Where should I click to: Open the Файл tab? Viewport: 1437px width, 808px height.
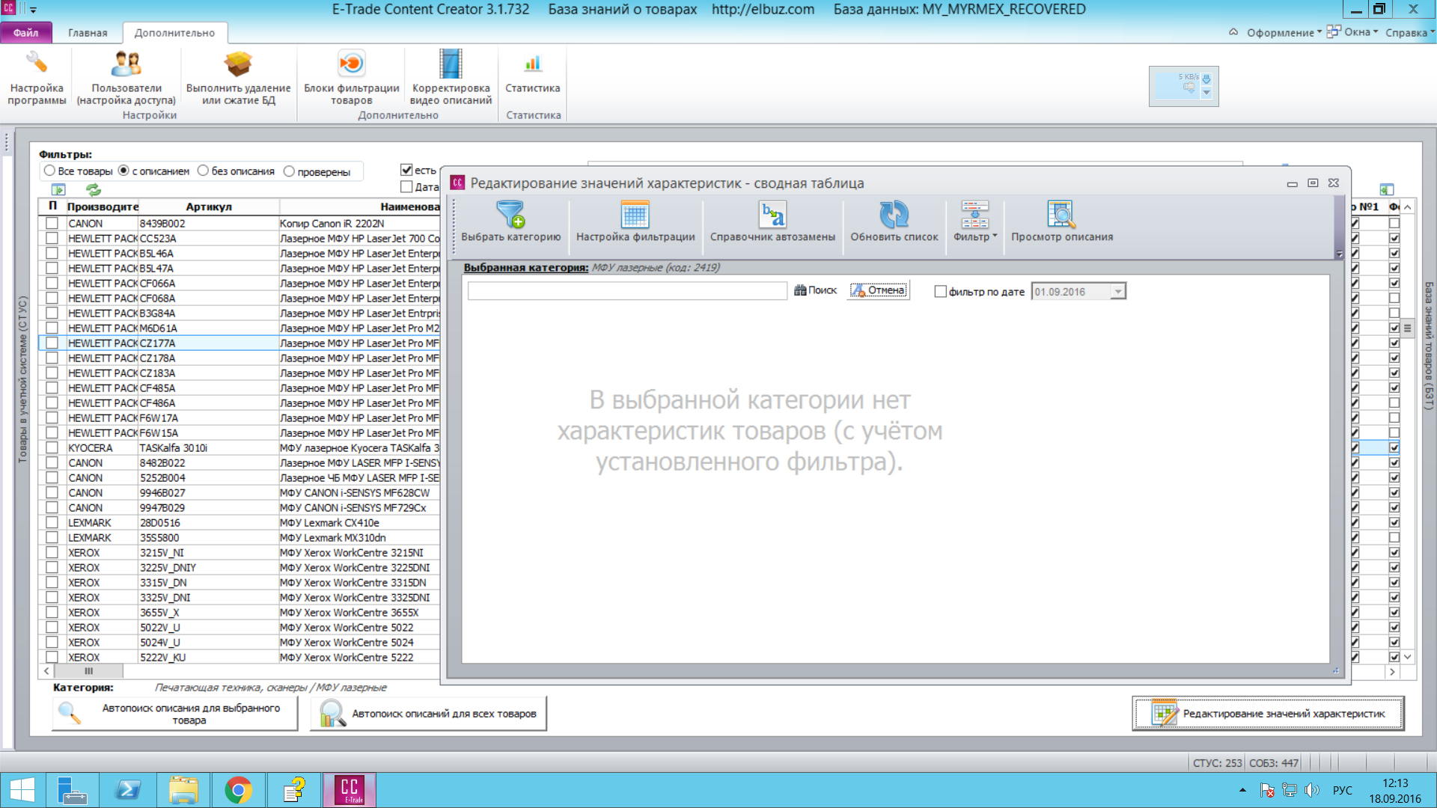(25, 32)
